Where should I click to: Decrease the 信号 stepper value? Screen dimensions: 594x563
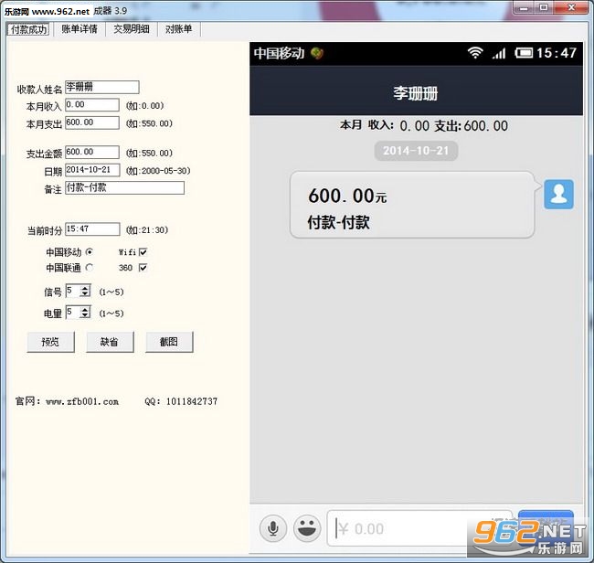click(85, 293)
